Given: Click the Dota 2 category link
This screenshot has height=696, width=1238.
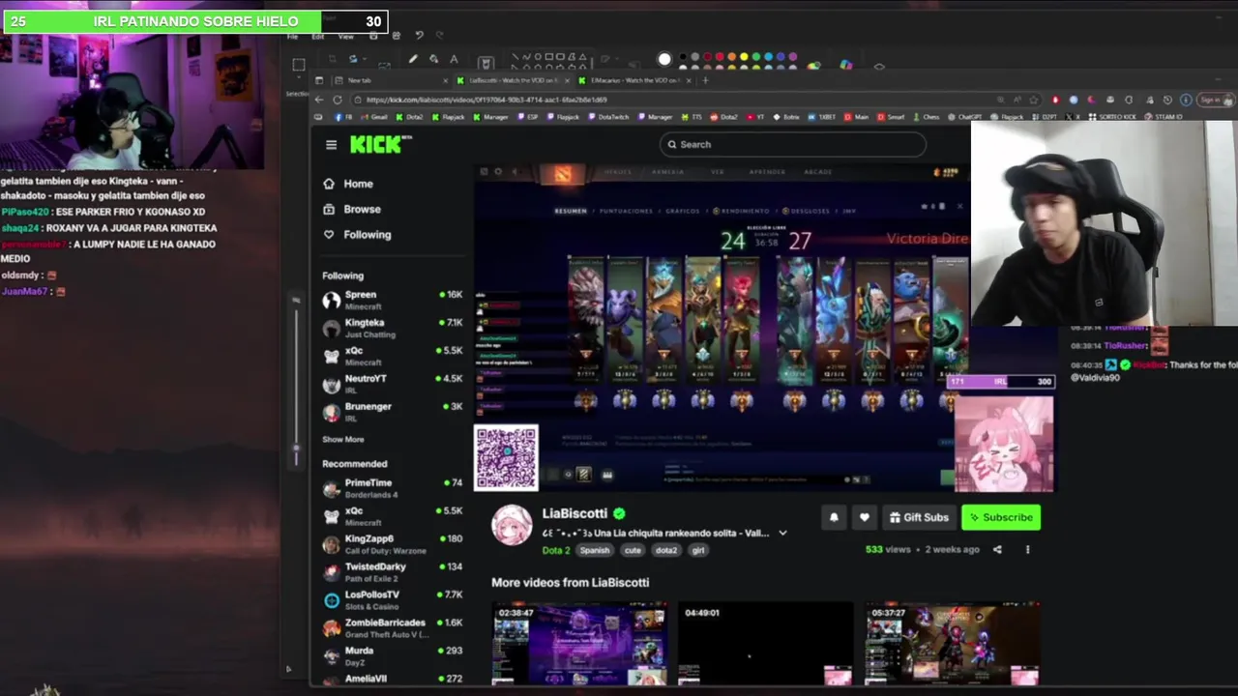Looking at the screenshot, I should pos(555,550).
